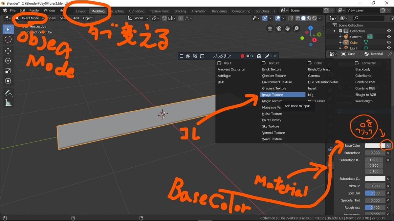Toggle the Collection checkbox in outliner
The height and width of the screenshot is (221, 394).
340,31
